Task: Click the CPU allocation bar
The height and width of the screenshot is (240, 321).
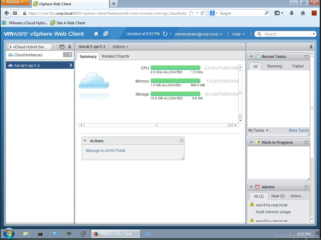Action: 175,68
